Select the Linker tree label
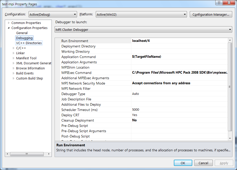This screenshot has height=170, width=237. (x=20, y=53)
